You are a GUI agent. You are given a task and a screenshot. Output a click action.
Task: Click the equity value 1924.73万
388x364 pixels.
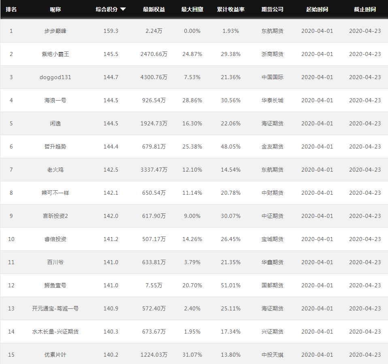click(154, 123)
